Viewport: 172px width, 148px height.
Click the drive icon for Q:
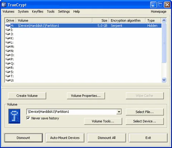tap(8, 63)
